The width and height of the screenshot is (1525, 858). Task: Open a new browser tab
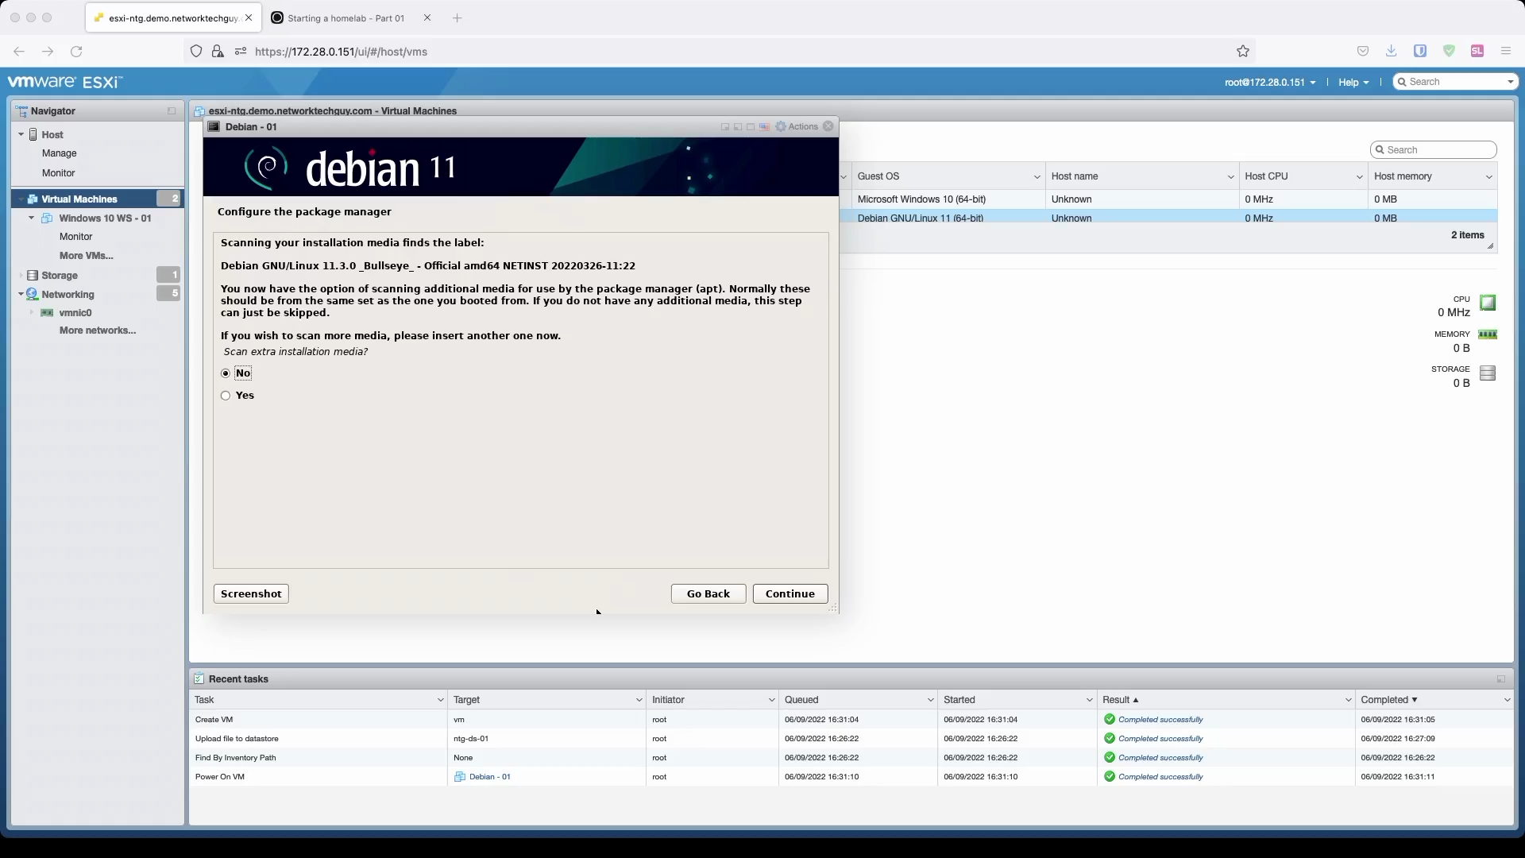457,18
